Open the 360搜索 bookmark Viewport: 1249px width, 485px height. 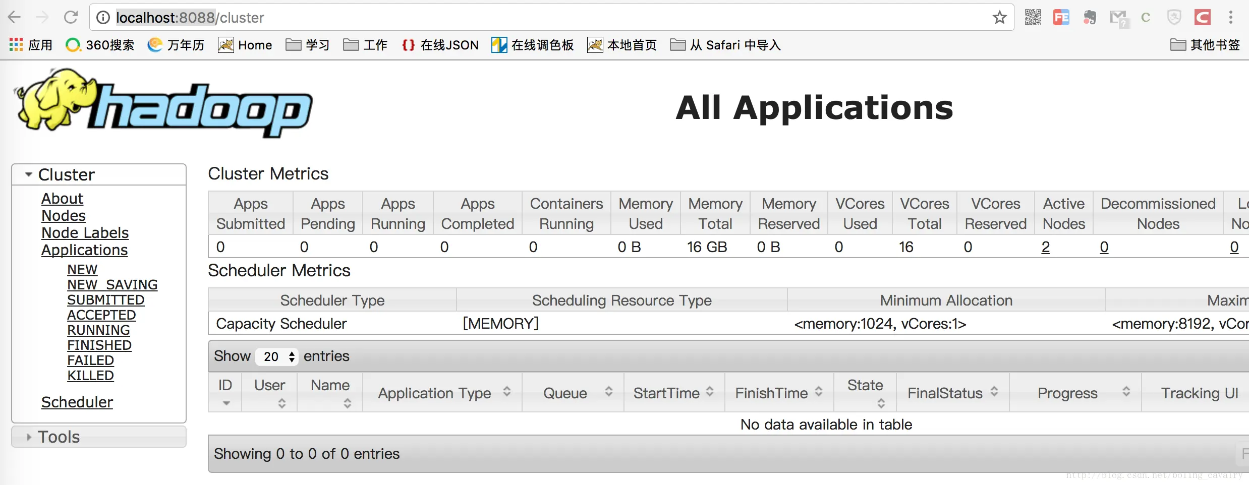pos(100,45)
